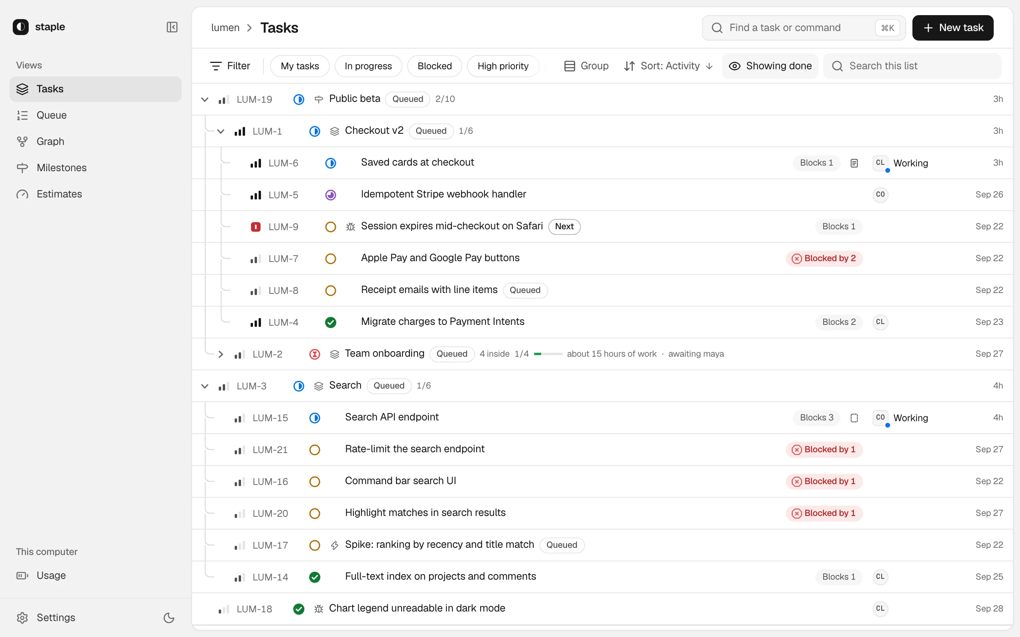Viewport: 1020px width, 637px height.
Task: Click the layers icon beside Checkout v2
Action: coord(335,131)
